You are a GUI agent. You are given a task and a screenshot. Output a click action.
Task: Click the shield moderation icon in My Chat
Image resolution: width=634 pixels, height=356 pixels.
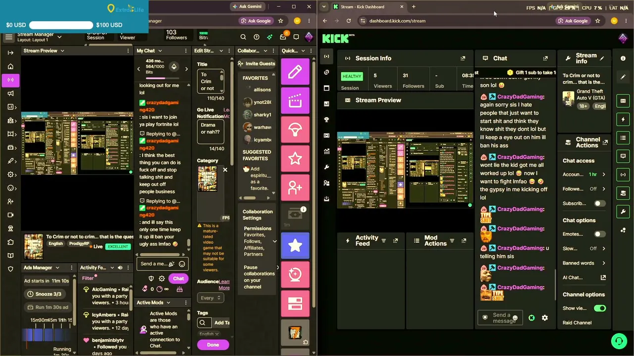pyautogui.click(x=152, y=278)
